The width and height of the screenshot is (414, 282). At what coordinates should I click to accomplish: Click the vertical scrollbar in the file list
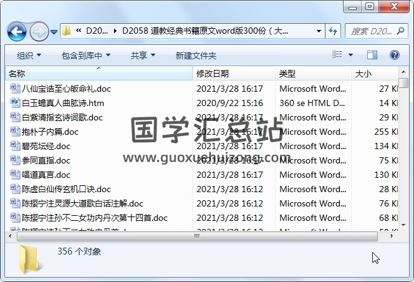click(x=404, y=156)
